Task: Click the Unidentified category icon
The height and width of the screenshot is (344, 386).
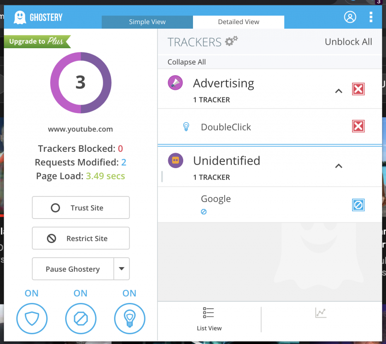Action: [176, 161]
